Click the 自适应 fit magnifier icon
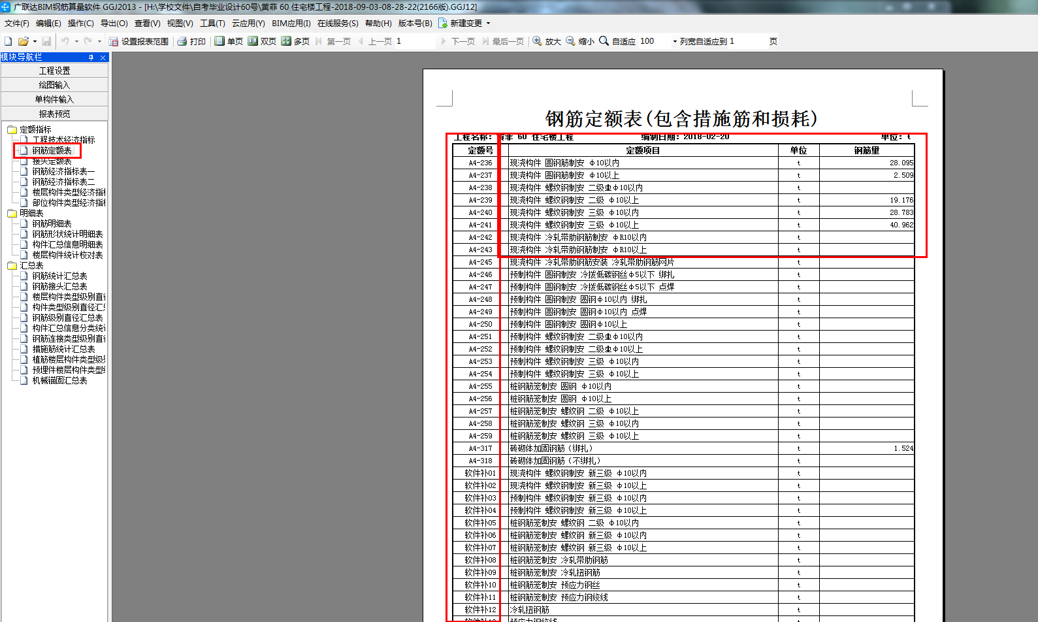Image resolution: width=1038 pixels, height=622 pixels. coord(604,41)
